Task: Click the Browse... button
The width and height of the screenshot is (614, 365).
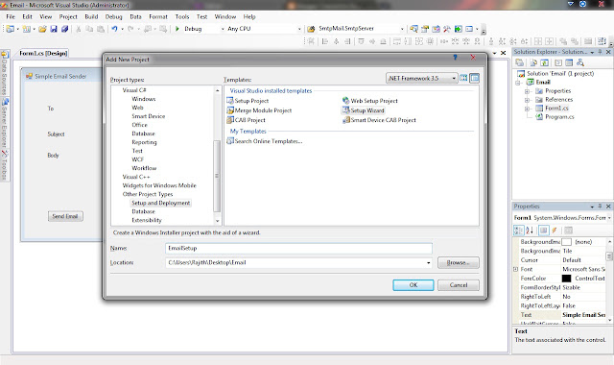Action: pyautogui.click(x=459, y=262)
